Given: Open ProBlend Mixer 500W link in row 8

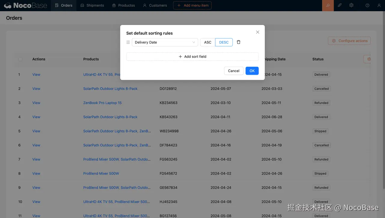Looking at the screenshot, I should coord(101,174).
